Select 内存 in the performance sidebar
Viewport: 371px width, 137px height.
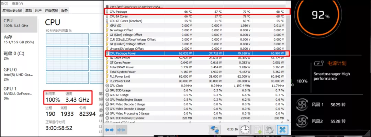click(x=19, y=39)
